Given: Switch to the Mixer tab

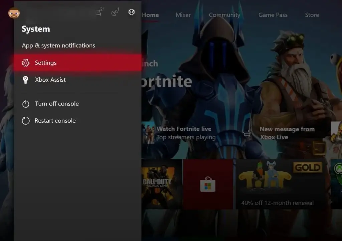Looking at the screenshot, I should click(x=183, y=15).
